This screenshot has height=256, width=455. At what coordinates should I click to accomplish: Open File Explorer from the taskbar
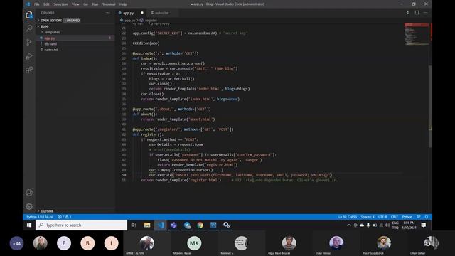pyautogui.click(x=147, y=225)
